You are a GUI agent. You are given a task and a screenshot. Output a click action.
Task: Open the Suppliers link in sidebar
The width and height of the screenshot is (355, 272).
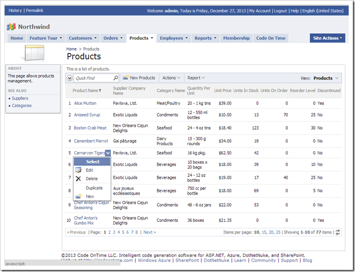pos(20,98)
